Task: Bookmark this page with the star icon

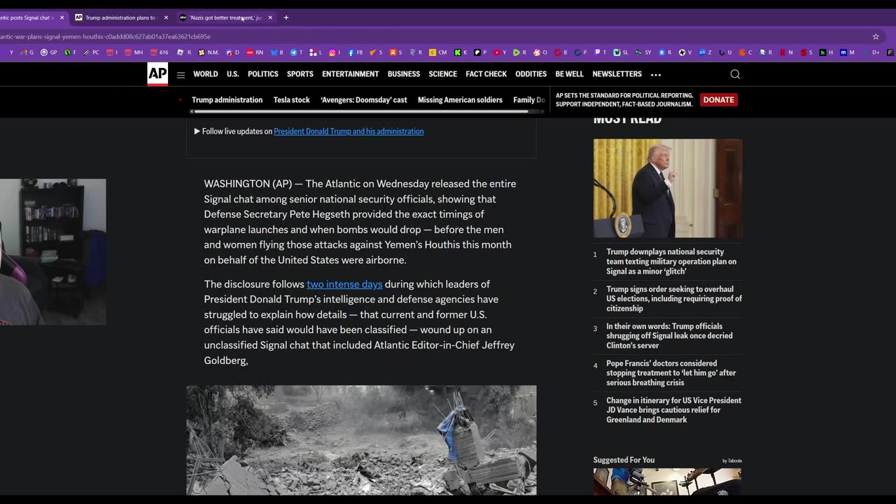Action: pyautogui.click(x=876, y=36)
